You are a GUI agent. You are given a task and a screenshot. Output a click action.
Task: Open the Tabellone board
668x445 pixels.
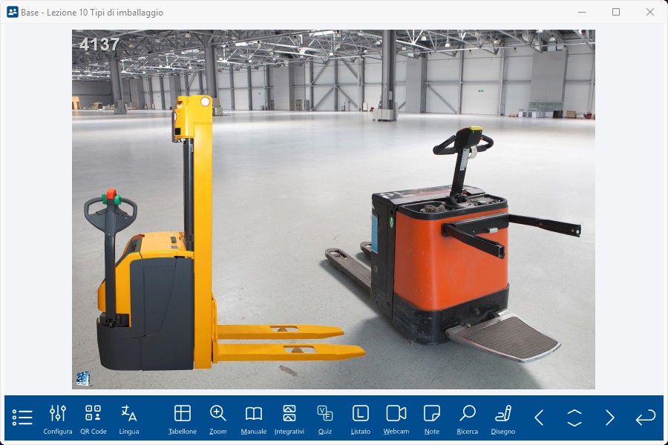coord(183,418)
